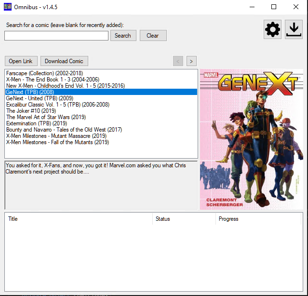Click the Download Comic button
This screenshot has width=308, height=296.
[x=64, y=61]
